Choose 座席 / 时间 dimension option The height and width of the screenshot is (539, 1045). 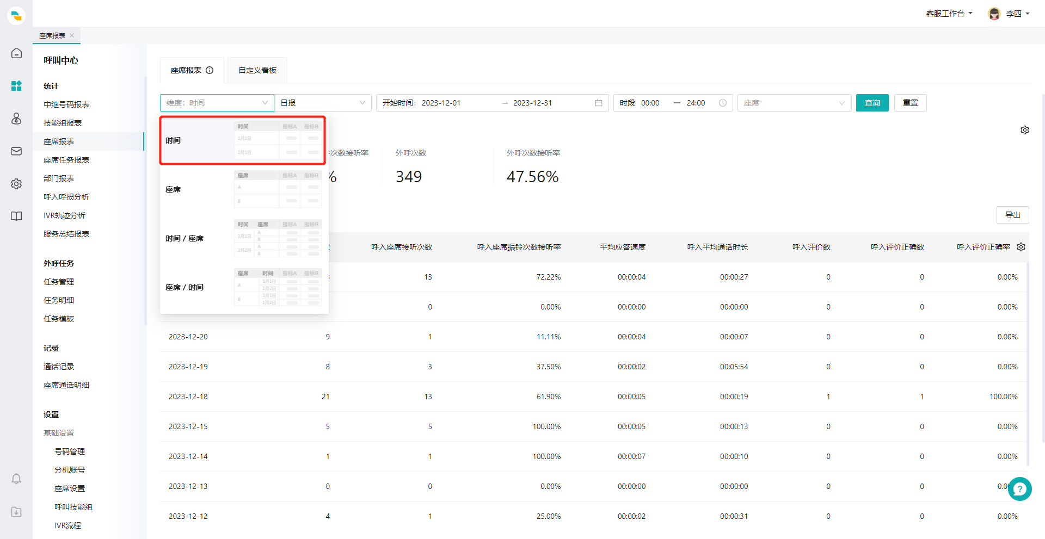coord(244,287)
